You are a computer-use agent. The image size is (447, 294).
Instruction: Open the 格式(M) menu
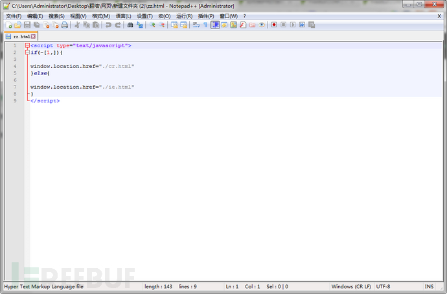point(101,16)
